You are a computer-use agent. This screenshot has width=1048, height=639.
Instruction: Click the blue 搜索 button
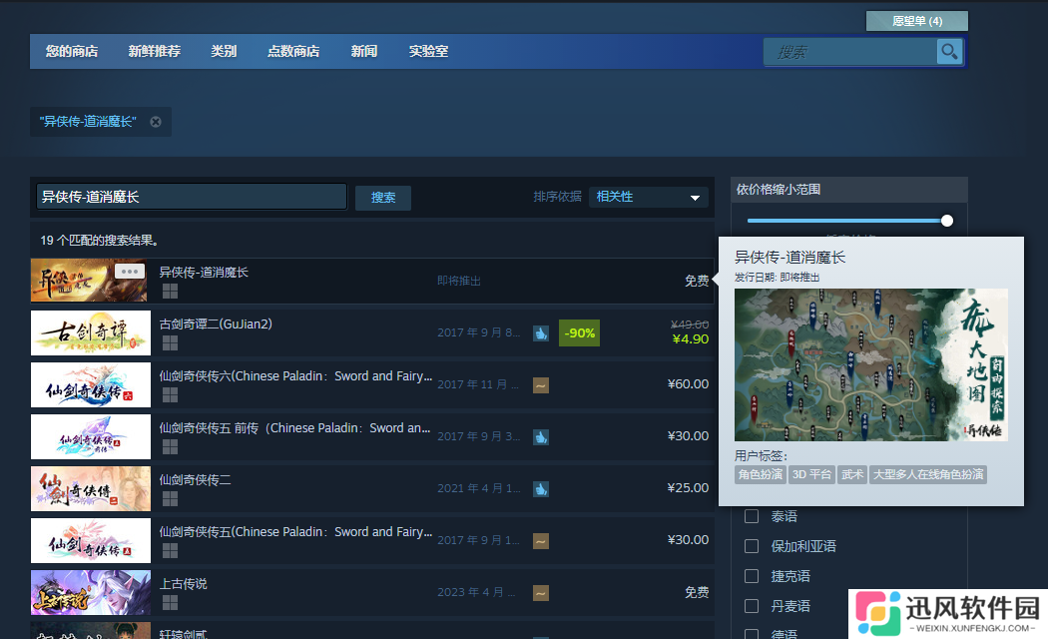click(383, 197)
